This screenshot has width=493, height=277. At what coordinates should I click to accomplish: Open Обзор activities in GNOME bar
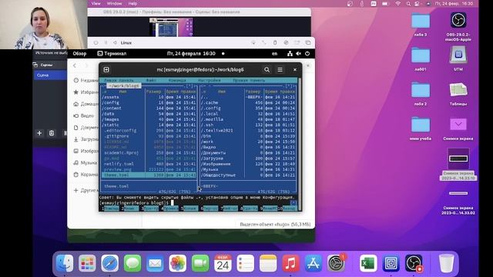click(x=79, y=54)
